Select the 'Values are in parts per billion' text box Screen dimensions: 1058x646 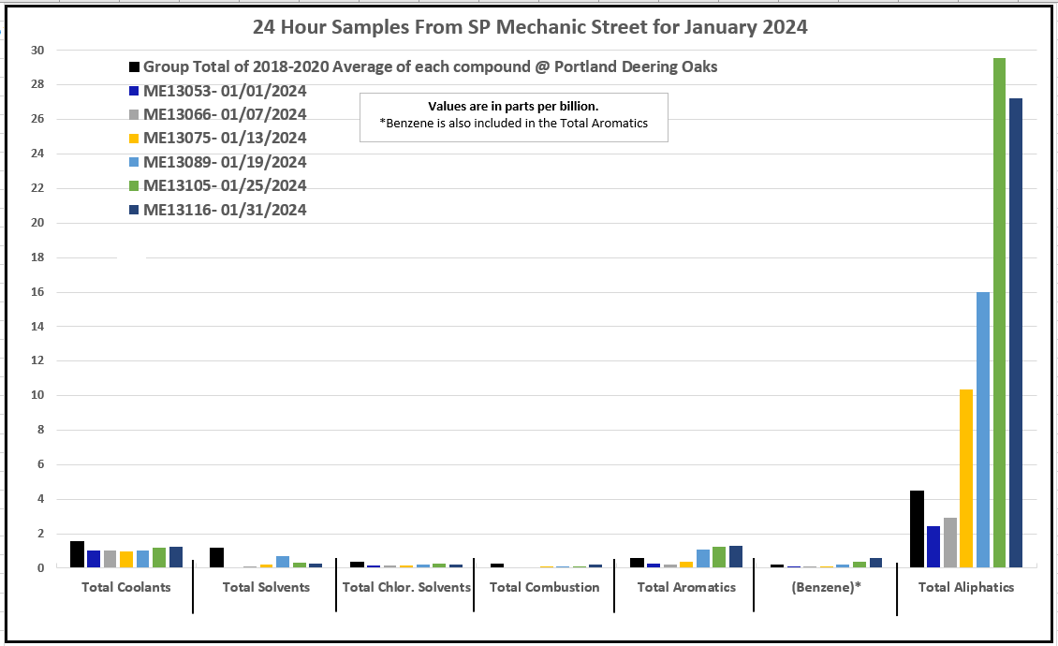point(514,116)
